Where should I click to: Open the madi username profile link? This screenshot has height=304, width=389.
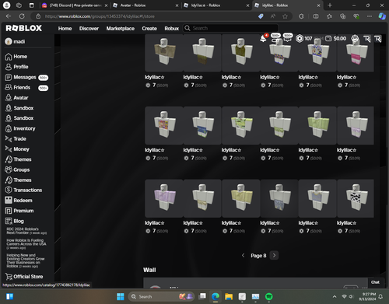coord(15,41)
